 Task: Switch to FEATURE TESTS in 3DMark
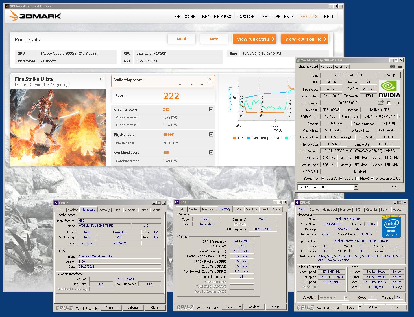278,17
